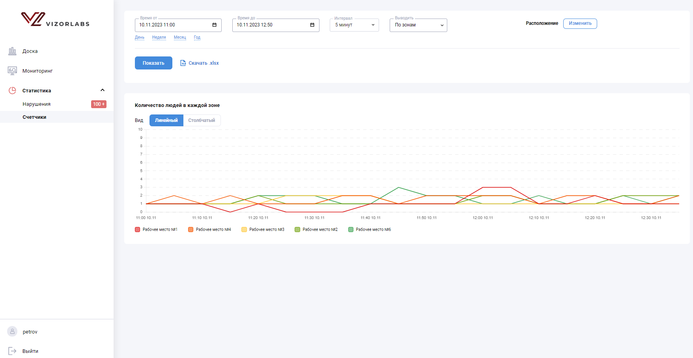Click the Статистика pie chart icon
Screen dimensions: 693x358
pos(12,90)
